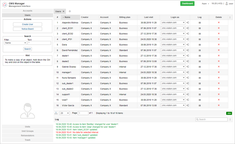The height and width of the screenshot is (144, 235).
Task: Click login-as icon for manager1 row
Action: pyautogui.click(x=187, y=72)
